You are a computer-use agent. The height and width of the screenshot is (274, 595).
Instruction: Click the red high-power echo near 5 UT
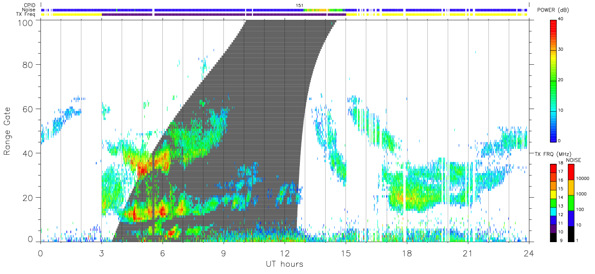[142, 169]
